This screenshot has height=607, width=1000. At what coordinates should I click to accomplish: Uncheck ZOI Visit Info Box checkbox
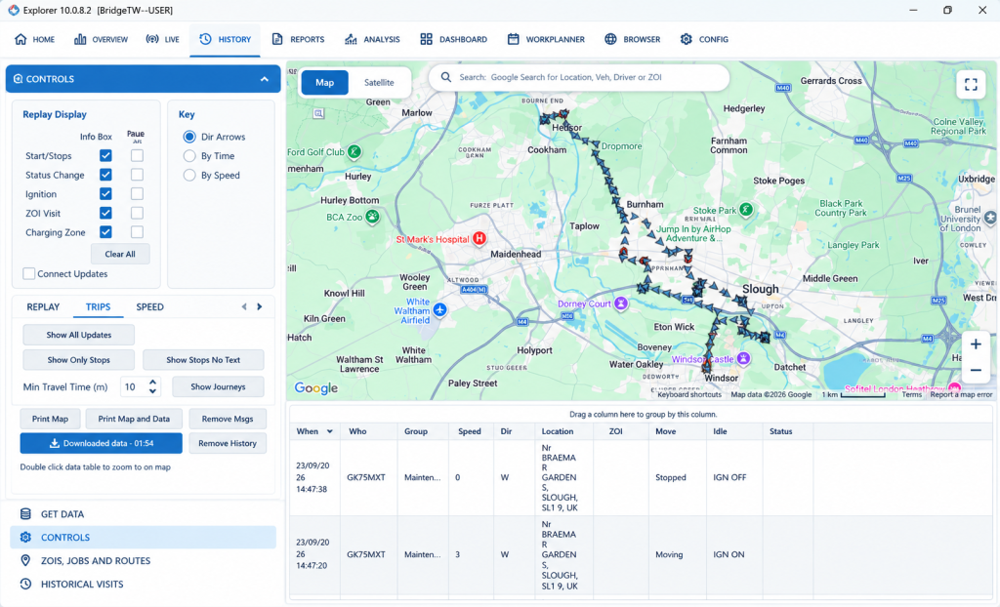105,213
